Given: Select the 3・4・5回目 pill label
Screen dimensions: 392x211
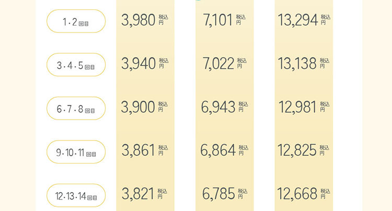Looking at the screenshot, I should pos(76,65).
